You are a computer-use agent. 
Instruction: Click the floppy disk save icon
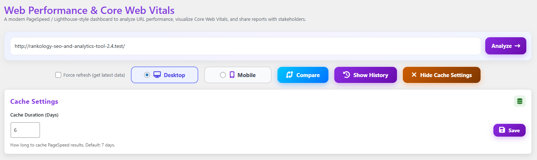pos(502,130)
